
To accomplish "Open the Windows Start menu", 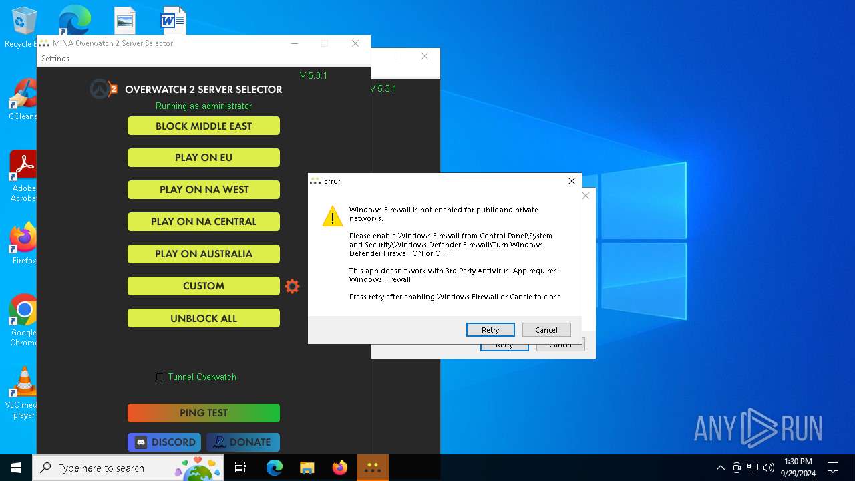I will (16, 468).
